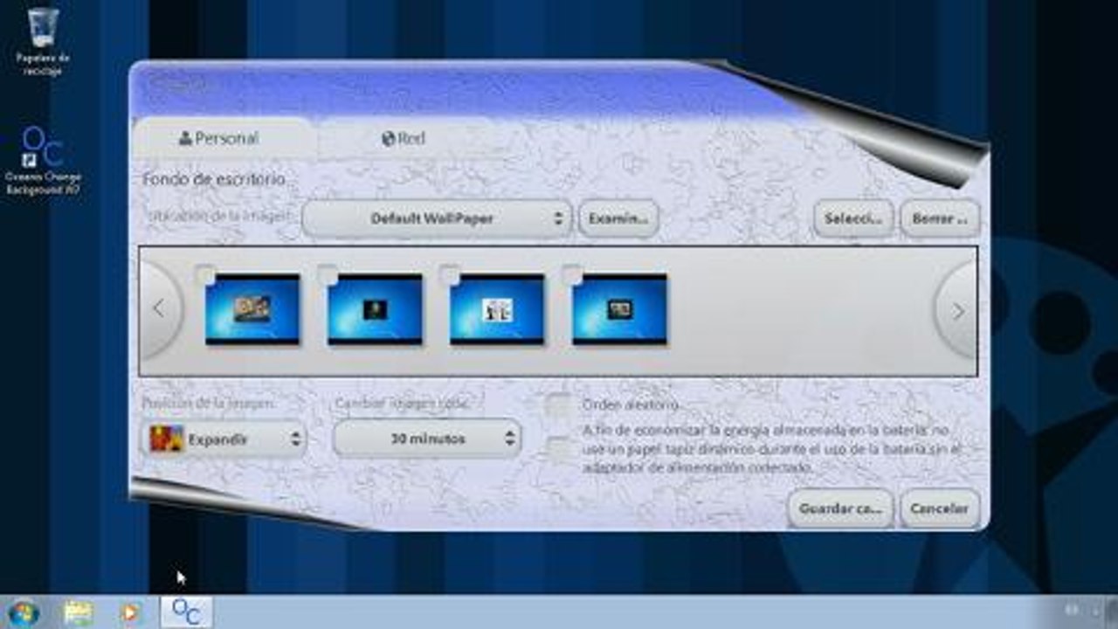Show previous wallpapers with the left arrow
Image resolution: width=1118 pixels, height=629 pixels.
161,309
